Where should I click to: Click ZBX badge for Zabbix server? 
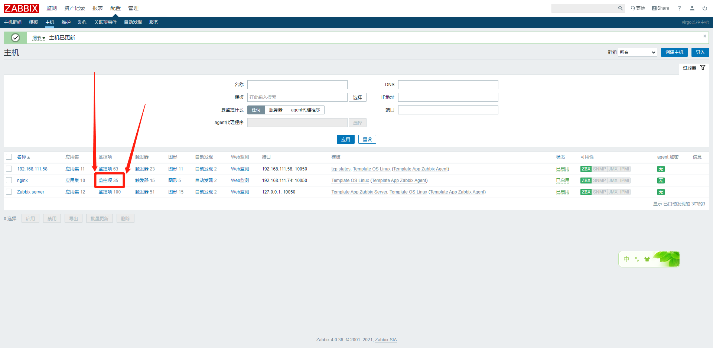586,192
